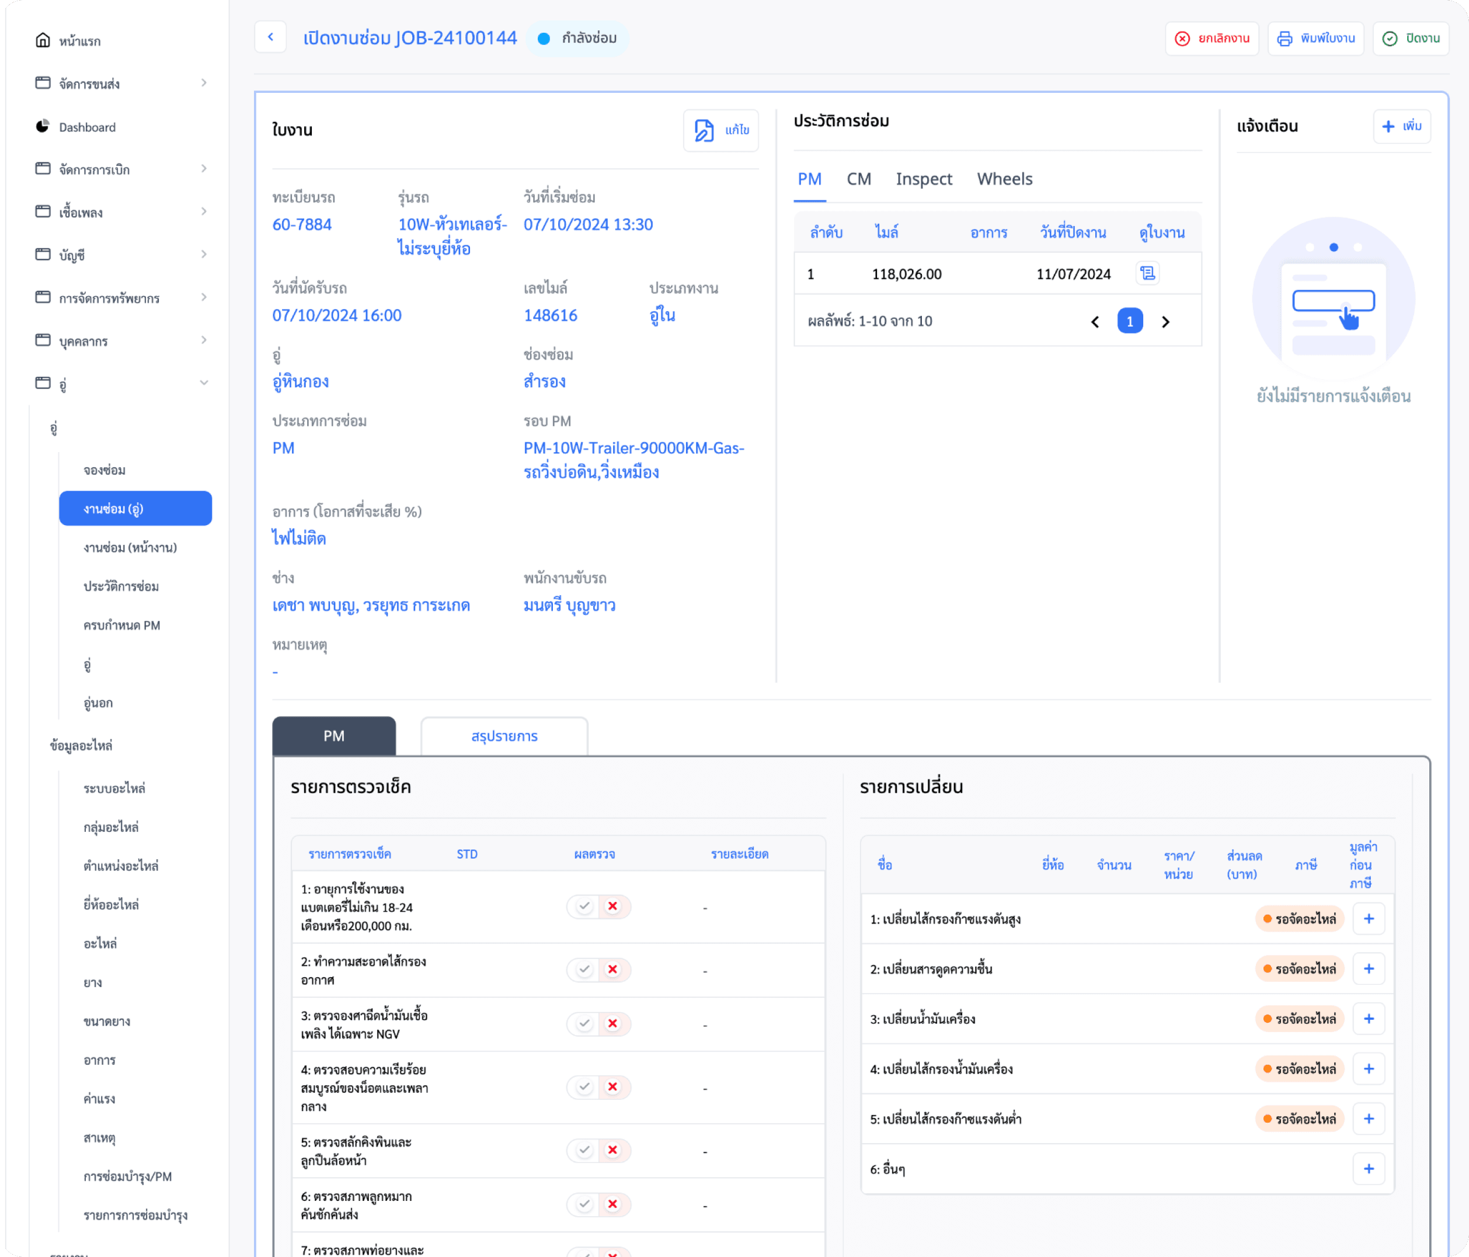1469x1257 pixels.
Task: Add a new notification with เพิ่ม button
Action: (1402, 126)
